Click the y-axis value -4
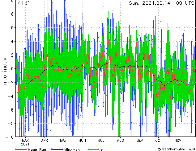The width and height of the screenshot is (196, 151). 11,96
